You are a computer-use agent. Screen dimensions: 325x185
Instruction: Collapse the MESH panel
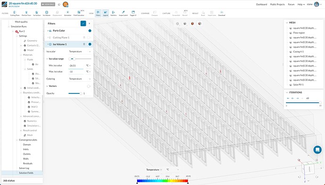(287, 23)
